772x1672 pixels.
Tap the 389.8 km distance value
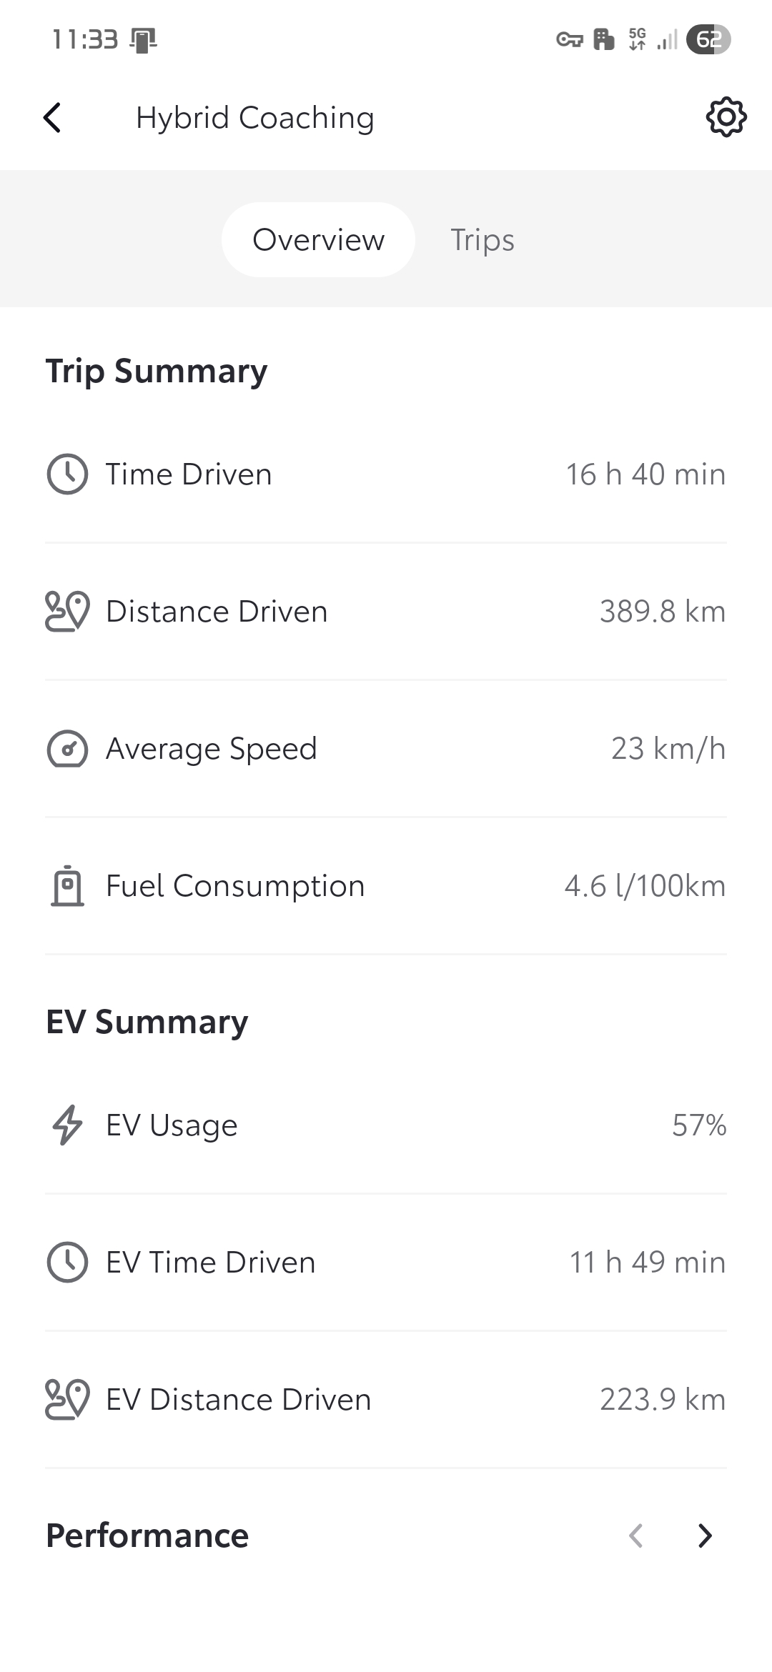pos(662,612)
